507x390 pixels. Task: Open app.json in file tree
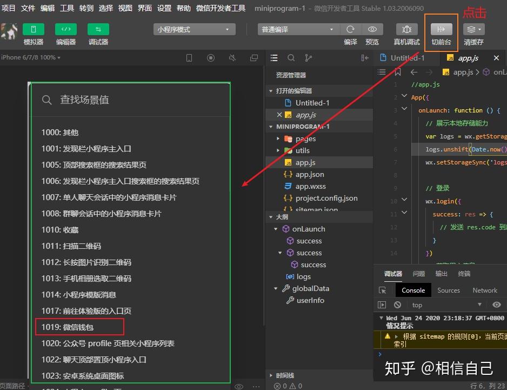pos(309,175)
